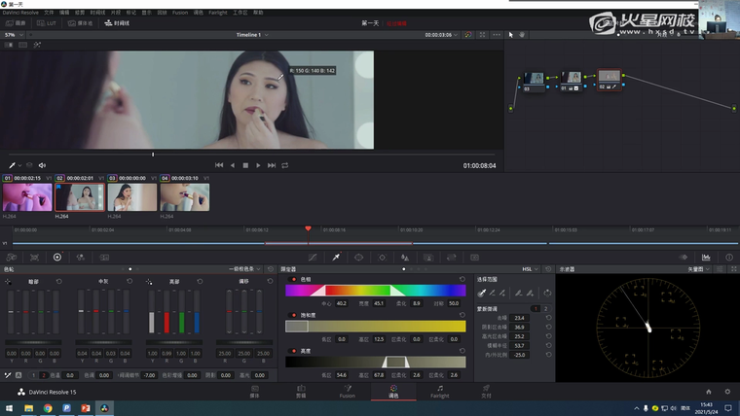
Task: Click the 时间线 button in top toolbar
Action: 118,22
